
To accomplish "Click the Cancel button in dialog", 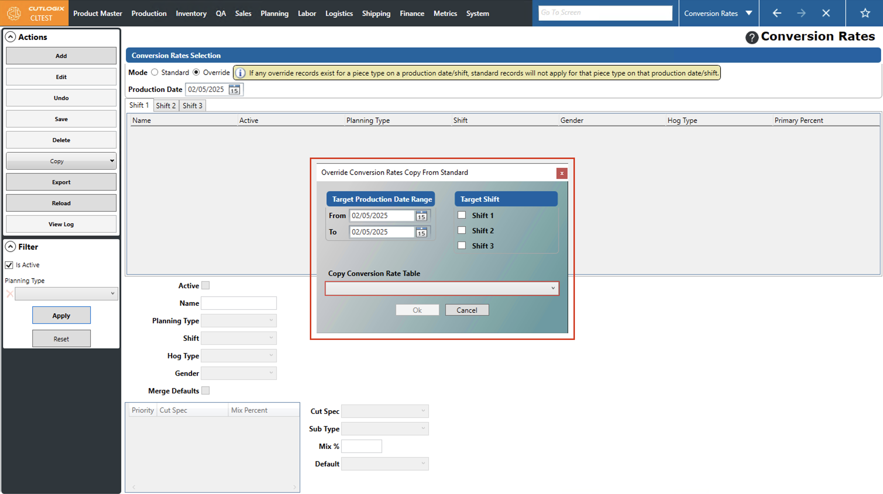I will click(x=467, y=310).
